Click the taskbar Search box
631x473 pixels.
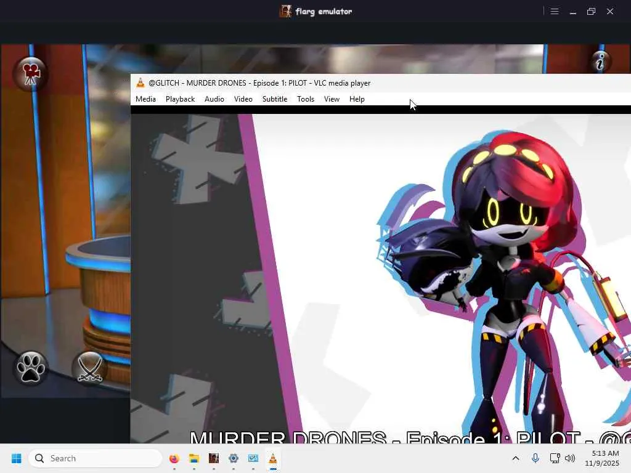pos(96,458)
